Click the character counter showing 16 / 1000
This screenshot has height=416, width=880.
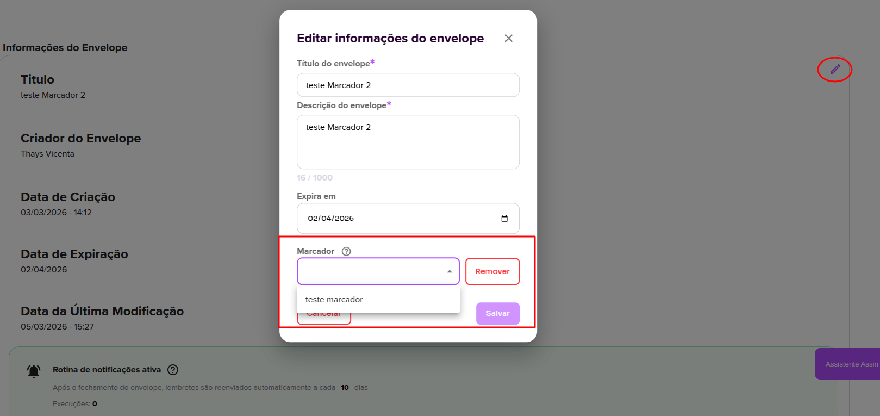pyautogui.click(x=315, y=177)
